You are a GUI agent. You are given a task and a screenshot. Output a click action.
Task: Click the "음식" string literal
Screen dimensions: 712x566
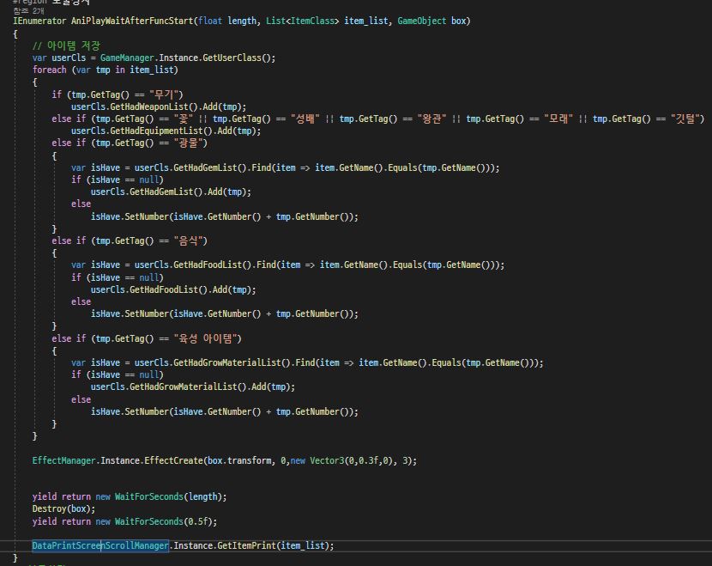coord(189,241)
